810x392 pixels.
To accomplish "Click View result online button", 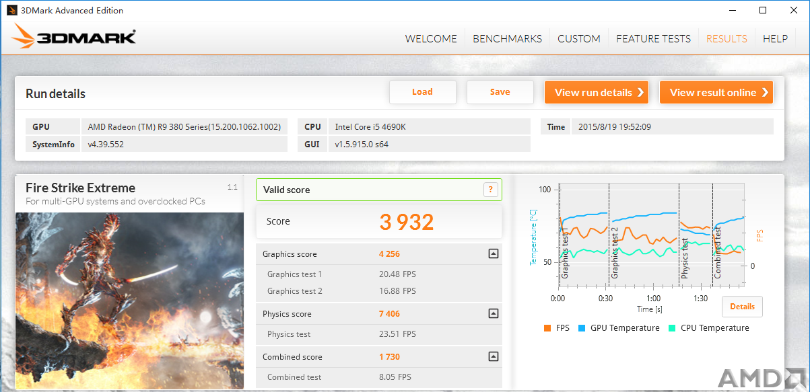I will (716, 92).
